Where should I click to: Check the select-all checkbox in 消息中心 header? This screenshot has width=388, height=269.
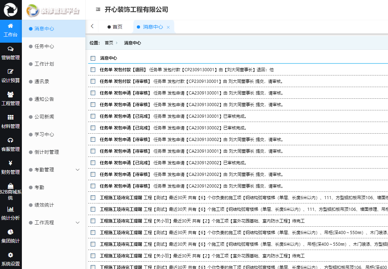click(x=93, y=58)
